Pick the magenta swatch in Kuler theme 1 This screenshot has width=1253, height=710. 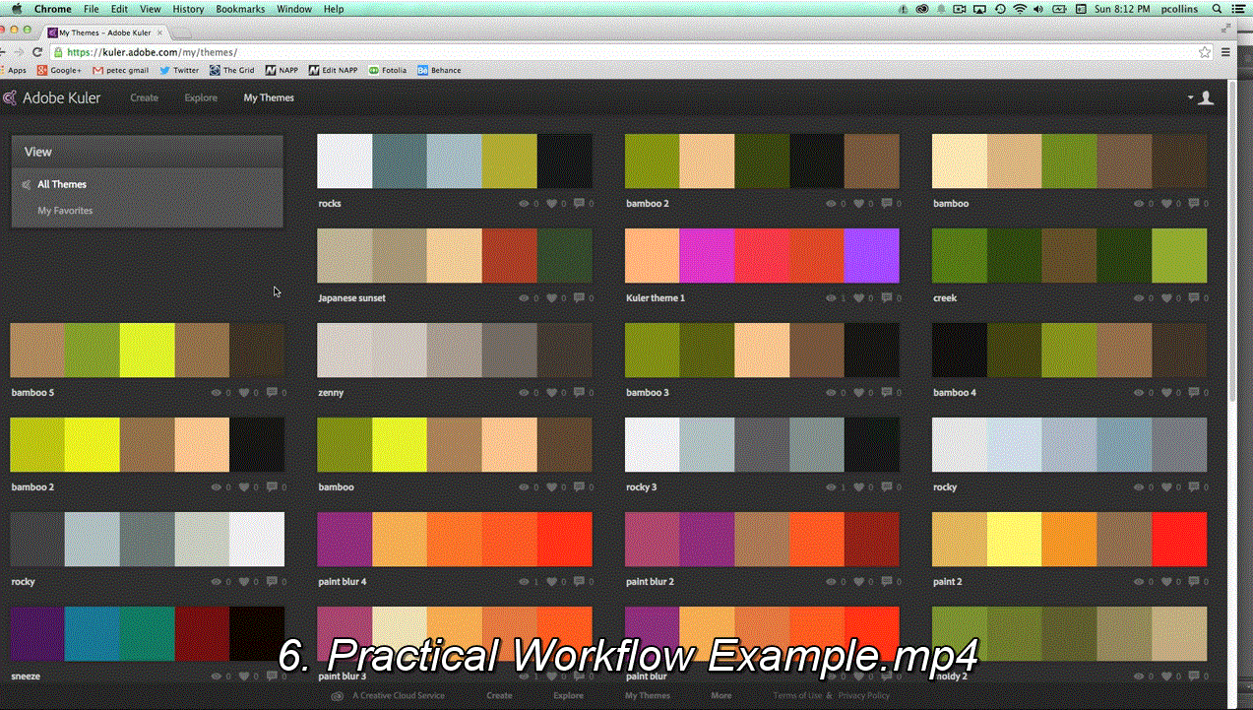coord(707,256)
